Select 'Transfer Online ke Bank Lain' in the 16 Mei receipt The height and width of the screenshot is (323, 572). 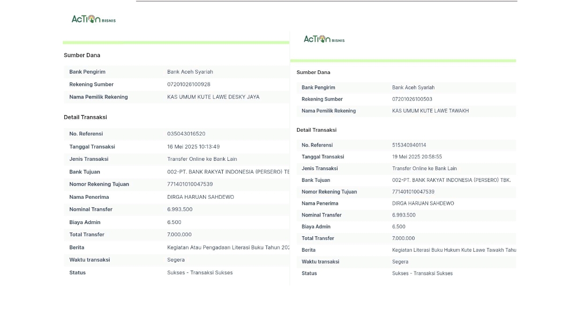pyautogui.click(x=202, y=159)
